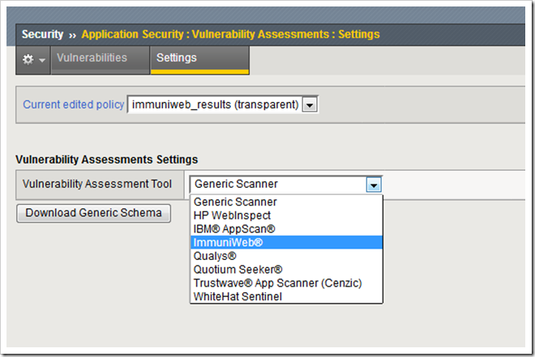Click the Security breadcrumb label
The image size is (535, 357).
[x=42, y=35]
